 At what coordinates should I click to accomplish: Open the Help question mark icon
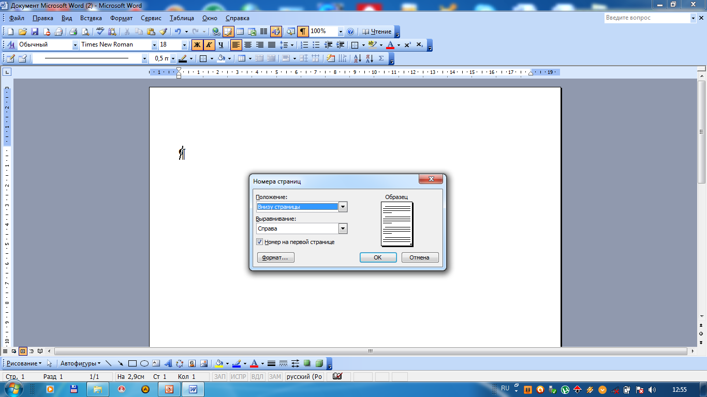click(350, 32)
